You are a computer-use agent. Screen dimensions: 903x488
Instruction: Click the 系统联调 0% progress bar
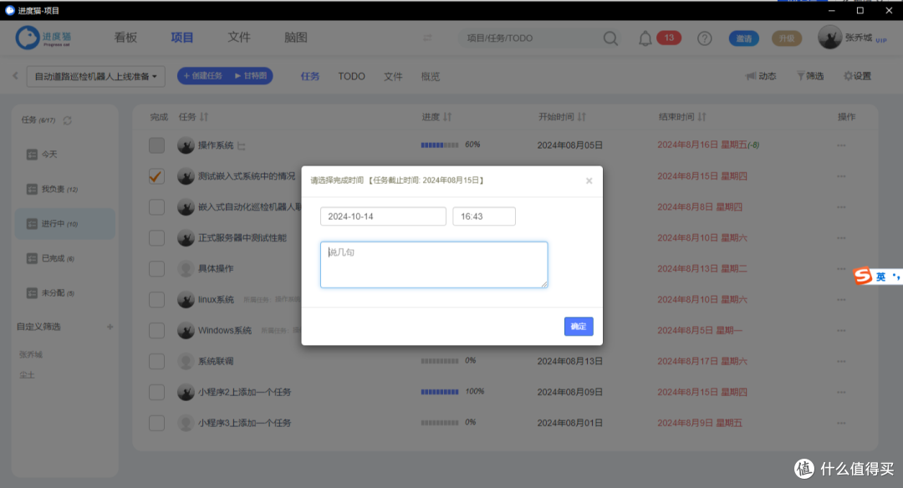coord(440,361)
